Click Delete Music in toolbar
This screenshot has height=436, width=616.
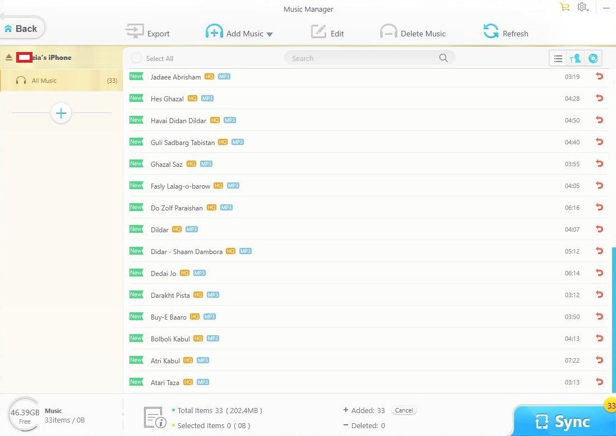413,32
